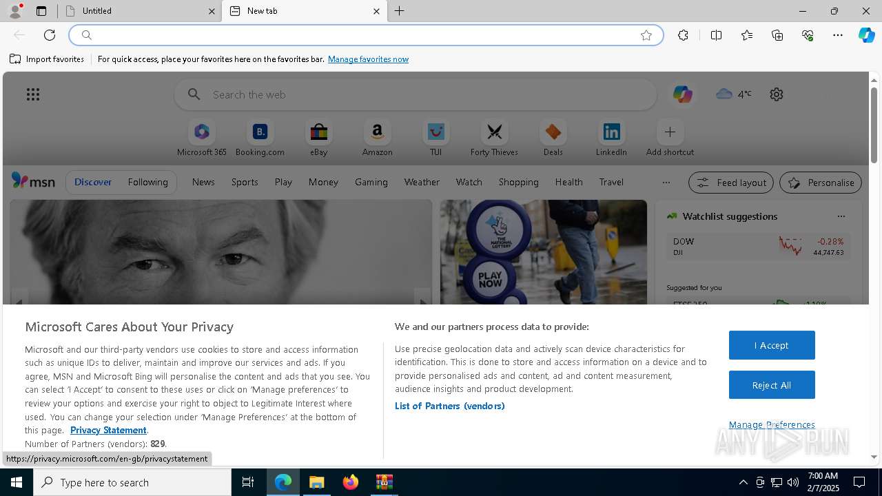Expand more MSN categories ellipsis
The height and width of the screenshot is (496, 882).
[666, 182]
